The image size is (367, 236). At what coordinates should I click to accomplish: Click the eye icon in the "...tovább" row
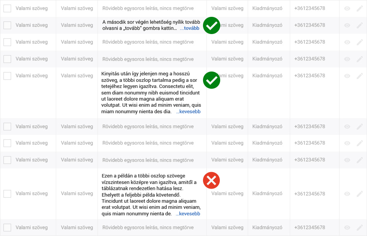[x=347, y=25]
